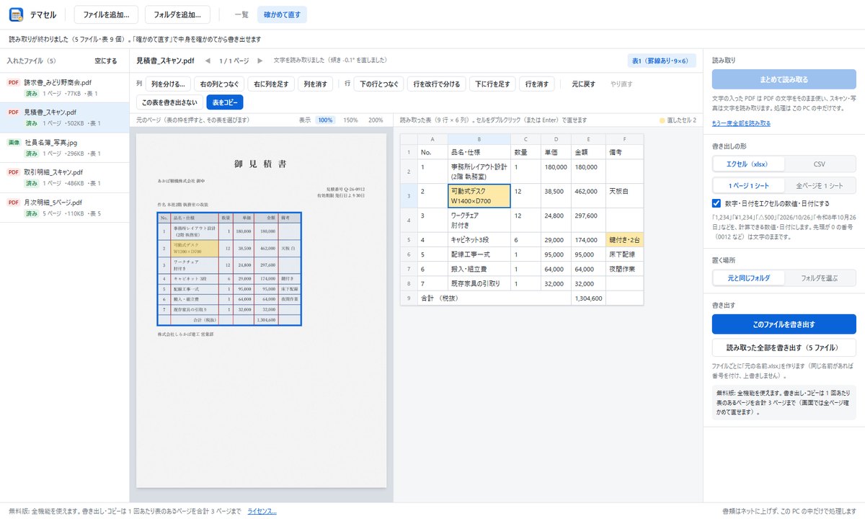Viewport: 865px width, 519px height.
Task: Click cell 天板白
Action: point(624,196)
